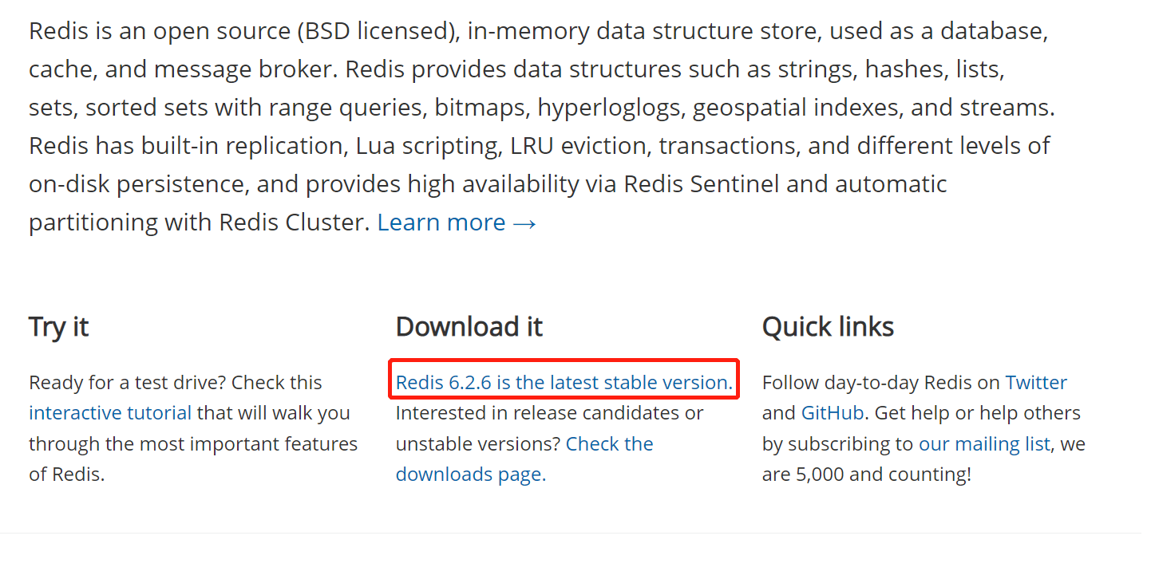Visit the Twitter link
The height and width of the screenshot is (571, 1151).
click(1036, 383)
